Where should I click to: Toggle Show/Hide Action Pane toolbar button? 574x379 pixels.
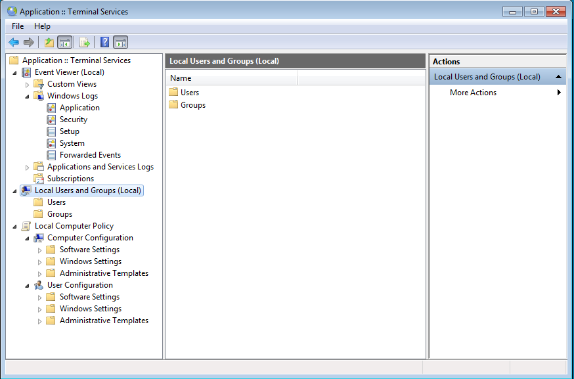[x=120, y=43]
